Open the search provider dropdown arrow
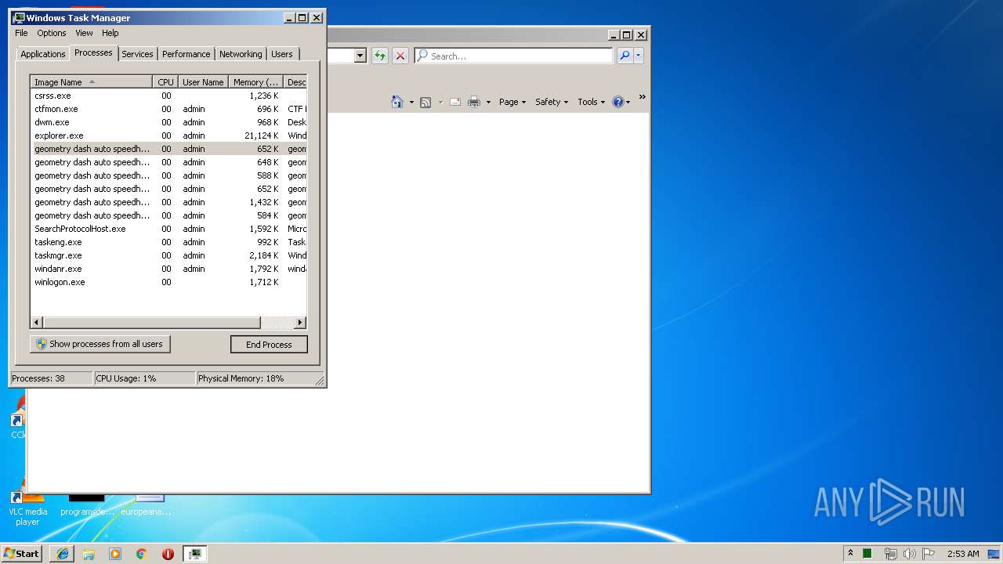This screenshot has width=1003, height=564. point(639,56)
